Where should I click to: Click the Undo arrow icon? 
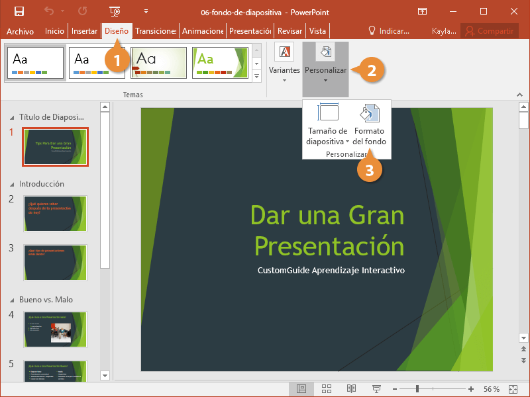(48, 11)
